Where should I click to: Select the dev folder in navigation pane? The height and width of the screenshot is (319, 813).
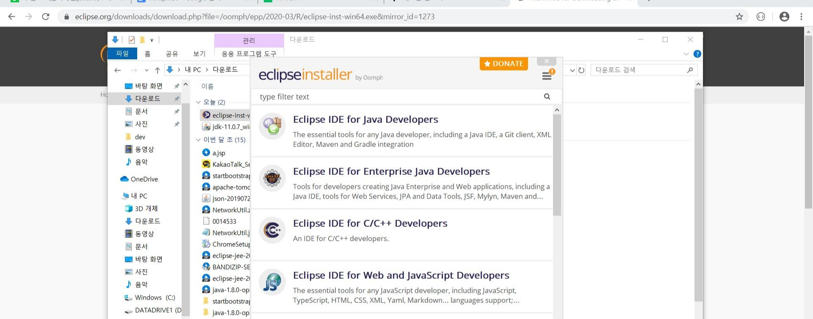tap(140, 137)
